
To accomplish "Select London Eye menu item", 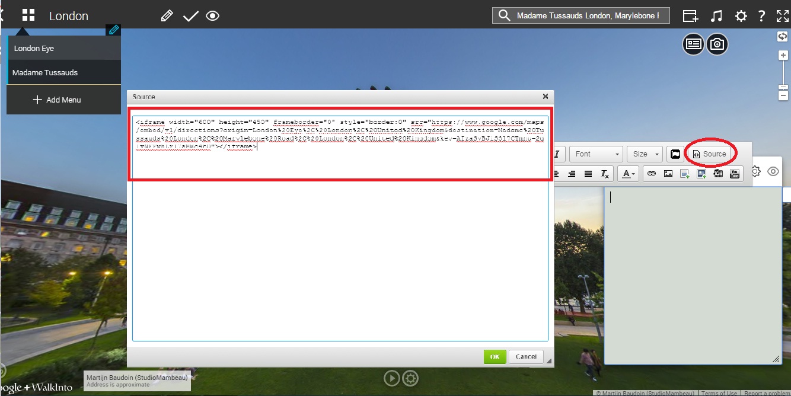I will click(x=64, y=48).
